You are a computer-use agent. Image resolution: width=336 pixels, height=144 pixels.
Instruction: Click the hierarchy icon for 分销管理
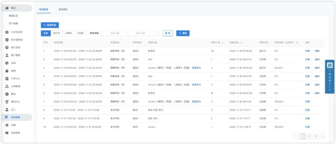click(7, 86)
